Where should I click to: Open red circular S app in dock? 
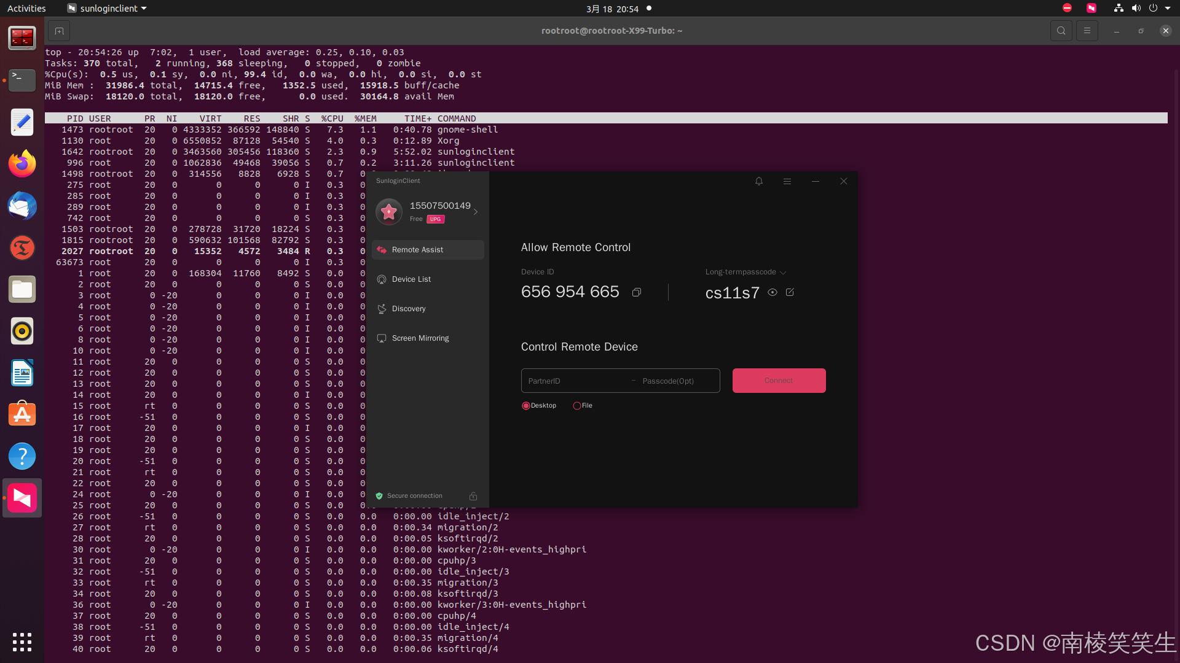point(22,247)
